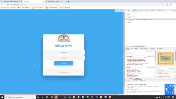Toggle the .cls class editor button

click(x=150, y=51)
